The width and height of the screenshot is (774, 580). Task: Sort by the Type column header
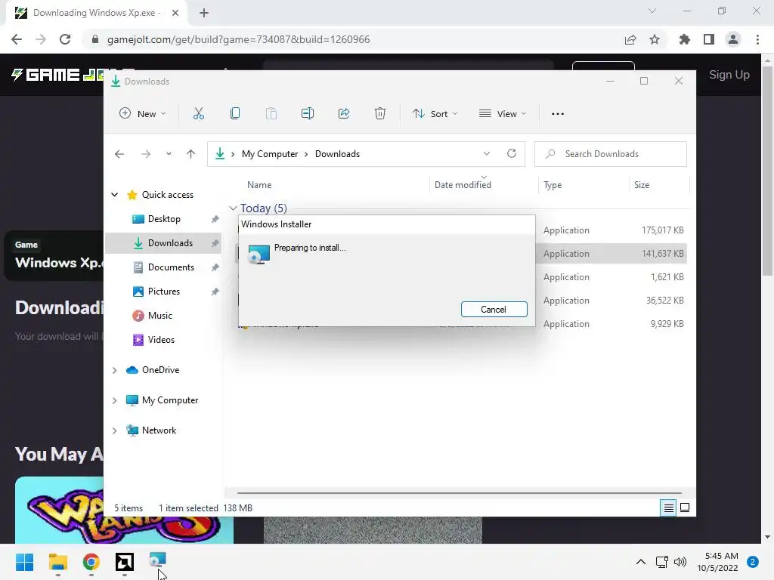(x=584, y=185)
